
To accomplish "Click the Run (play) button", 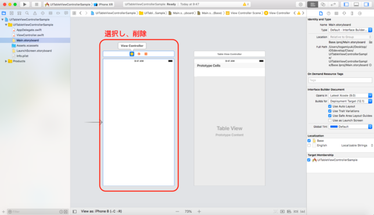I will 24,4.
